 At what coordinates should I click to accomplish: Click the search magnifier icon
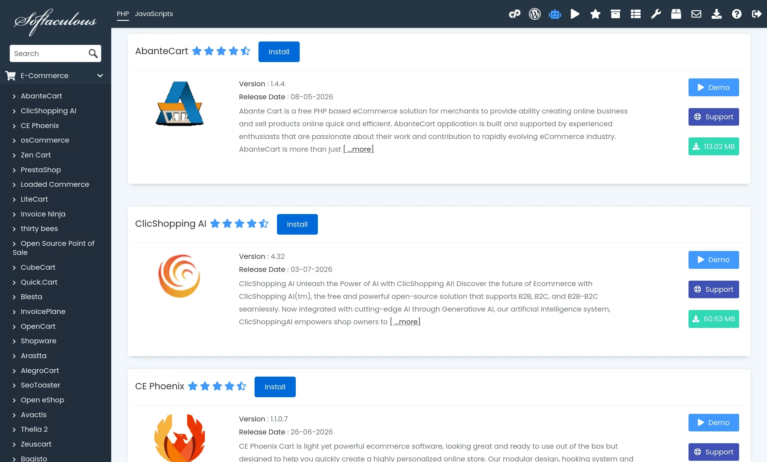[93, 54]
